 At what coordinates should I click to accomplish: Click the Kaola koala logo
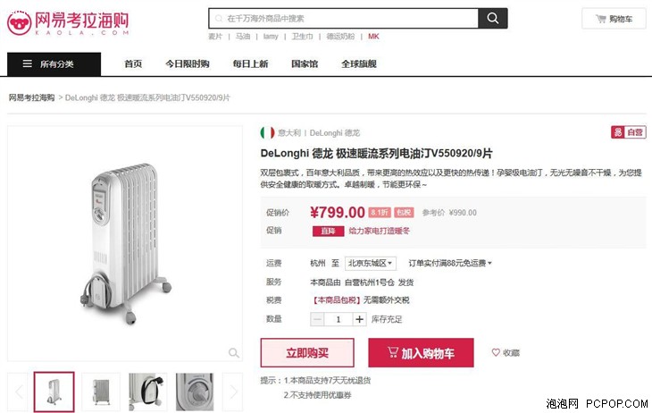tap(19, 22)
